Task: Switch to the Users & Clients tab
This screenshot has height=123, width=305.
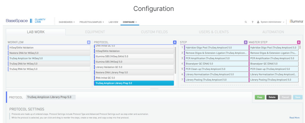Action: 214,32
